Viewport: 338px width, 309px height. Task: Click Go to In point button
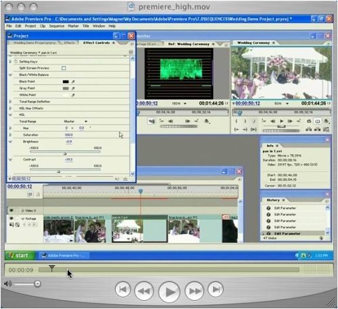[236, 130]
